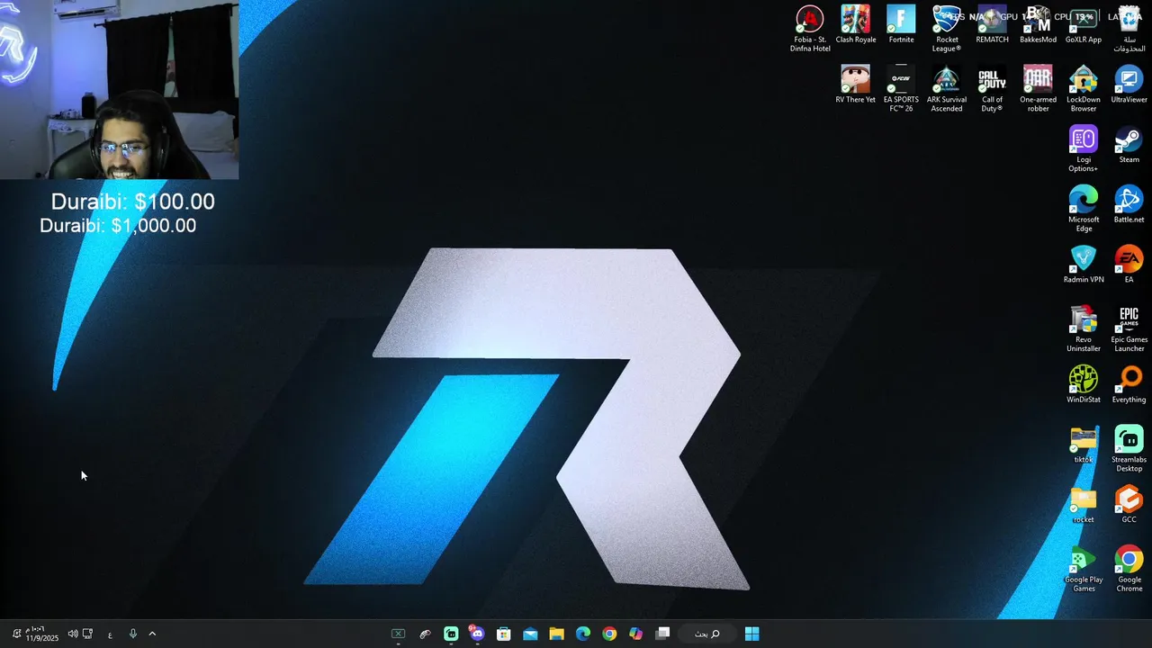Launch Clash Royale from the desktop

[x=856, y=24]
